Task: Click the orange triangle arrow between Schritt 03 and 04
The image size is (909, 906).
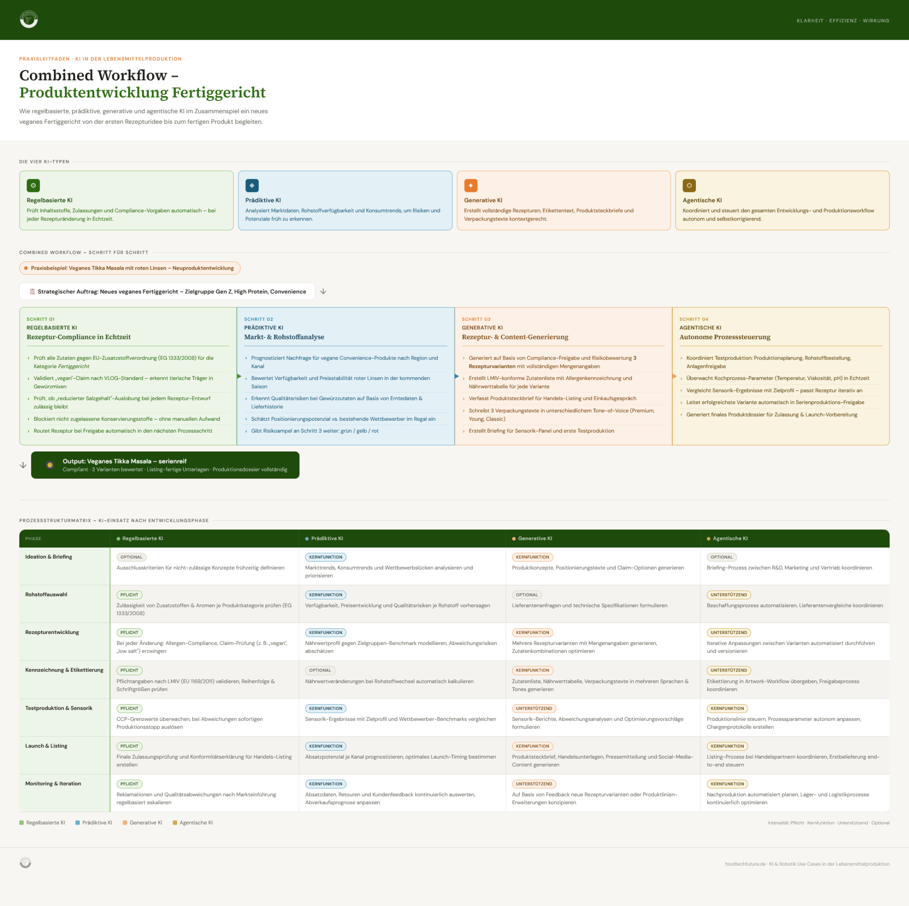Action: 675,376
